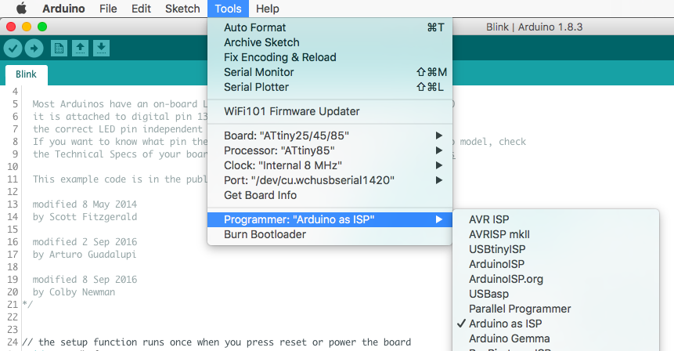Select AVR ISP programmer

click(556, 219)
